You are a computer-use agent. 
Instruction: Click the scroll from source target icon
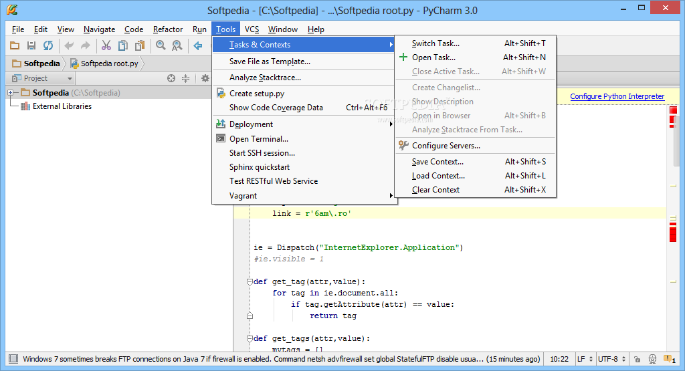click(x=171, y=78)
